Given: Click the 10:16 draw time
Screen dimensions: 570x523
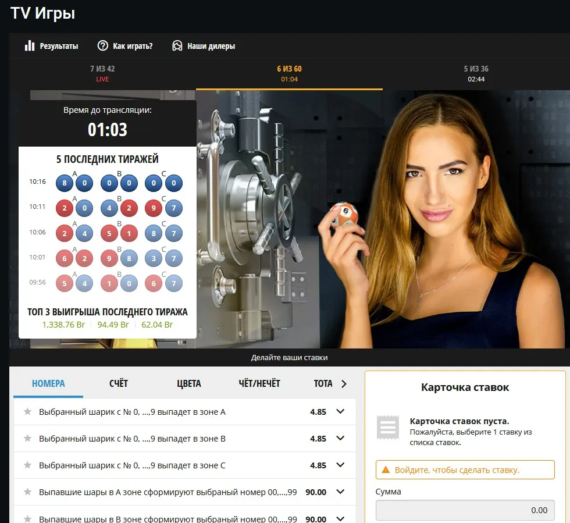Looking at the screenshot, I should pyautogui.click(x=37, y=182).
